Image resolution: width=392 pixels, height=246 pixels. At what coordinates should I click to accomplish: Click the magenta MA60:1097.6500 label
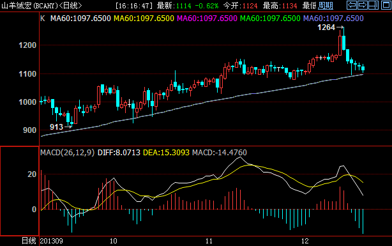tap(207, 19)
